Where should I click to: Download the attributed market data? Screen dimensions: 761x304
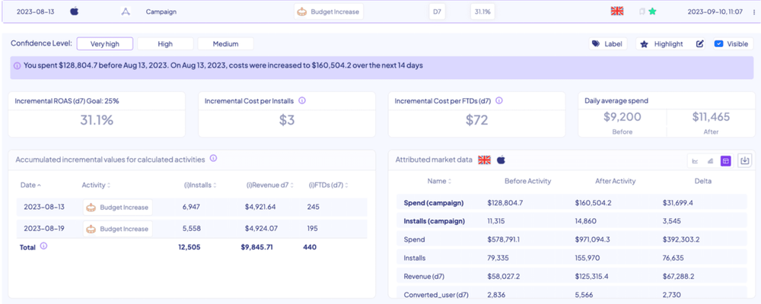click(745, 160)
